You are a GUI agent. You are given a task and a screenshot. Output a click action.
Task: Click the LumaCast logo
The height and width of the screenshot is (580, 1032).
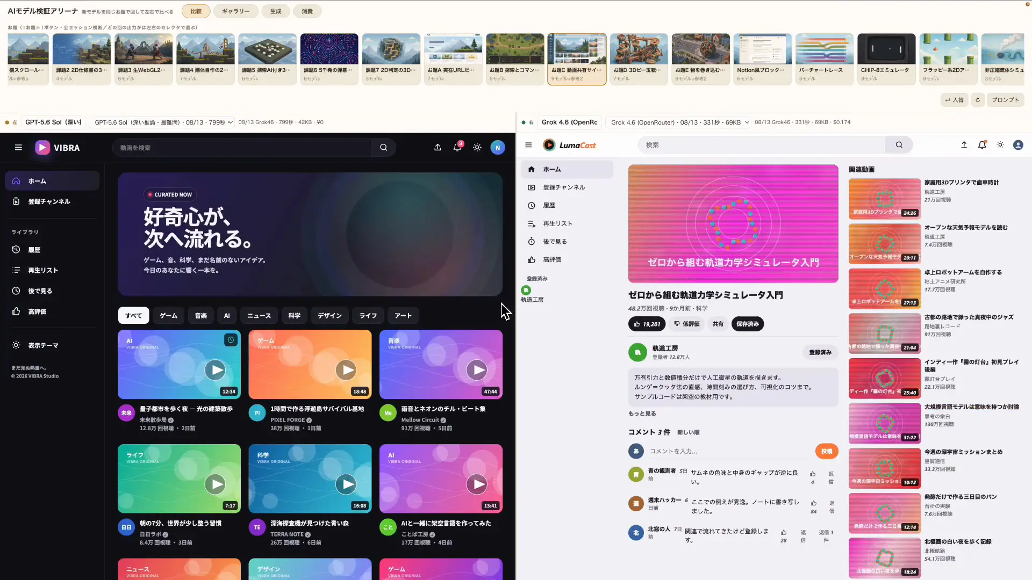coord(569,145)
